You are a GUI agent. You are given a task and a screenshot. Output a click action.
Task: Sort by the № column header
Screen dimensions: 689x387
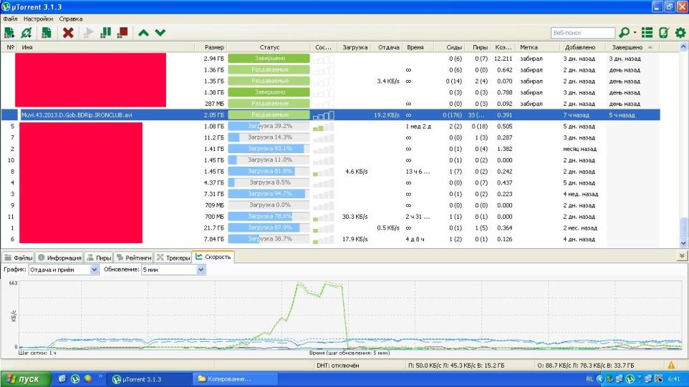[x=10, y=47]
